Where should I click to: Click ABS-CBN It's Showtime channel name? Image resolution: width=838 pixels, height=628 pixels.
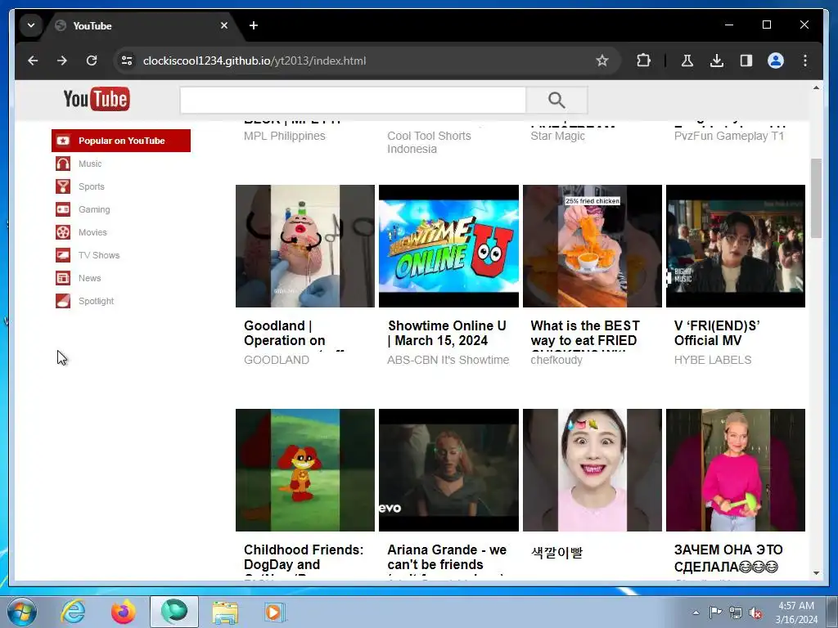click(x=448, y=360)
